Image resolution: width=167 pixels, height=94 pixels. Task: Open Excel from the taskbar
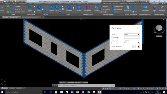click(x=78, y=92)
